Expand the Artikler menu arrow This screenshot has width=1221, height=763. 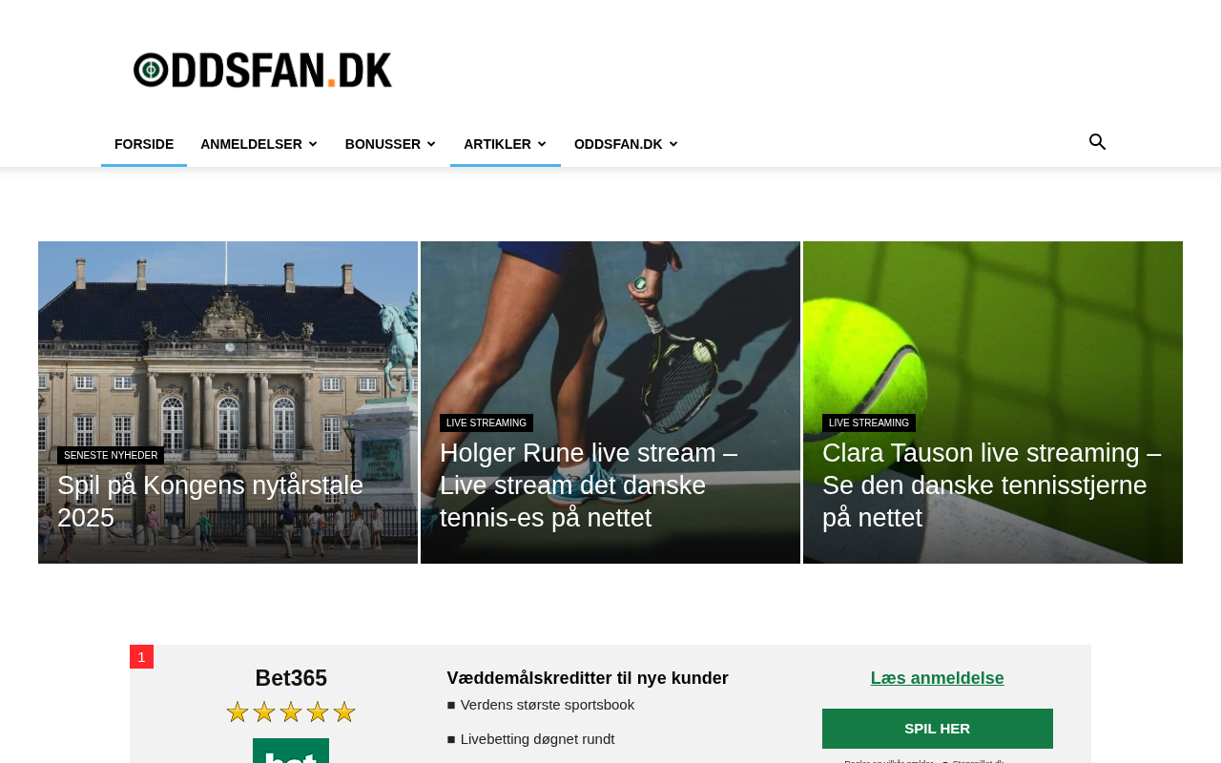coord(542,145)
